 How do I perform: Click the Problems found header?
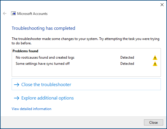click(25, 51)
